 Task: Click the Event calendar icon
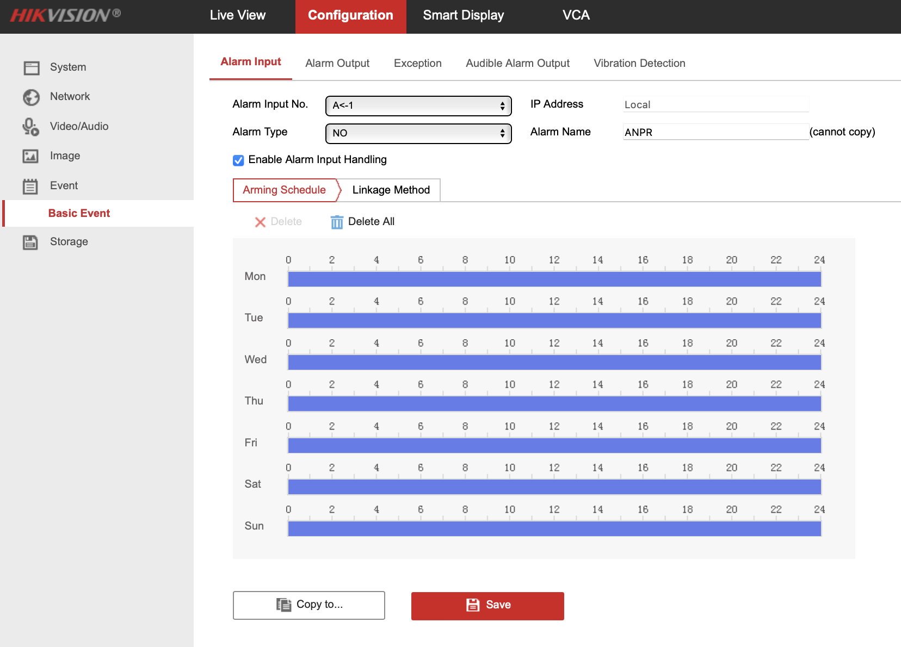coord(30,186)
